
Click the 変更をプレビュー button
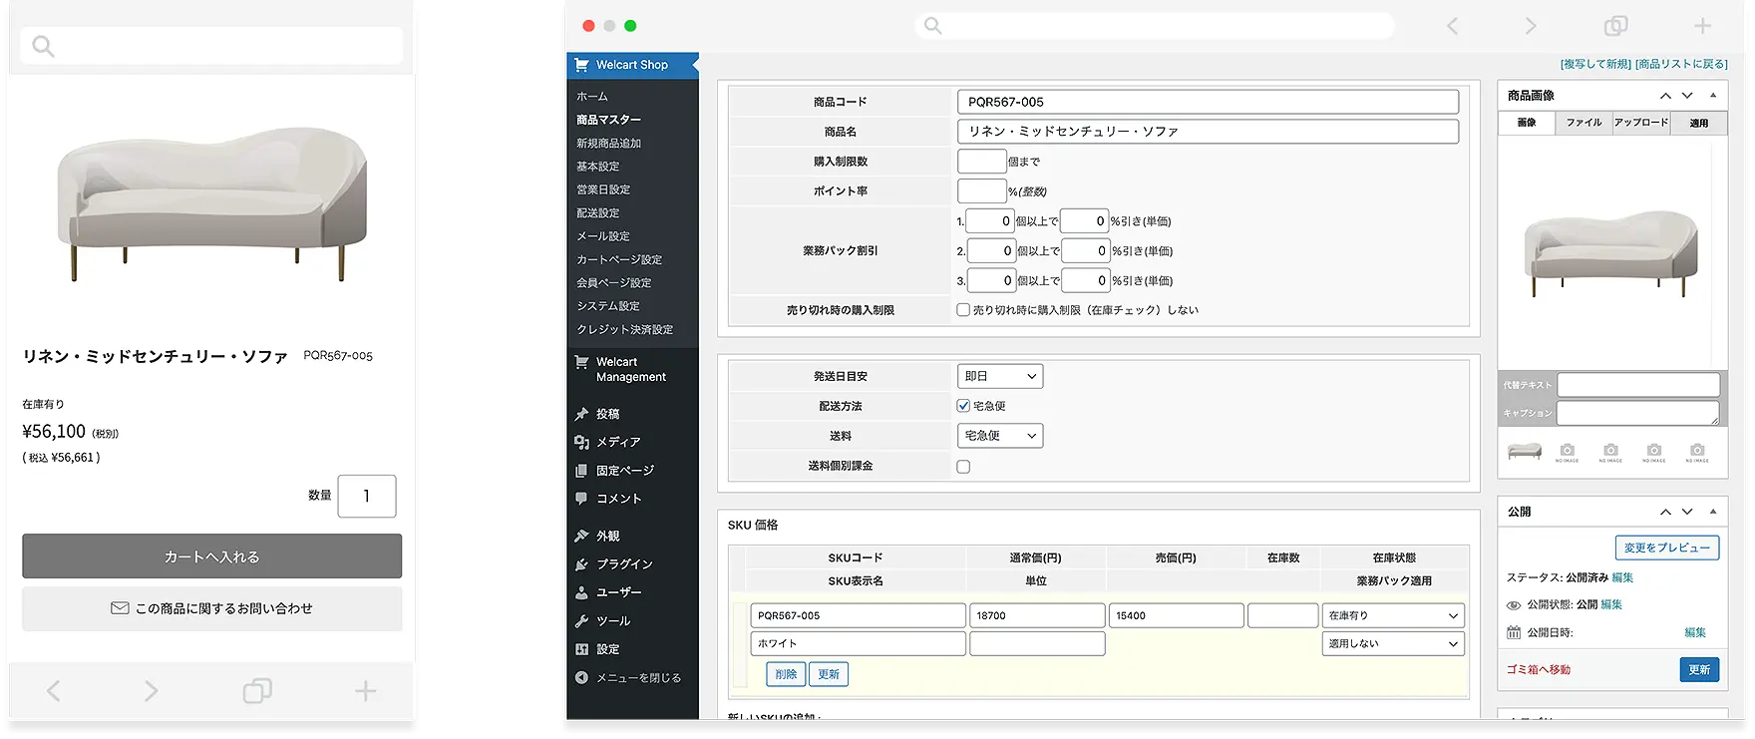[x=1667, y=548]
